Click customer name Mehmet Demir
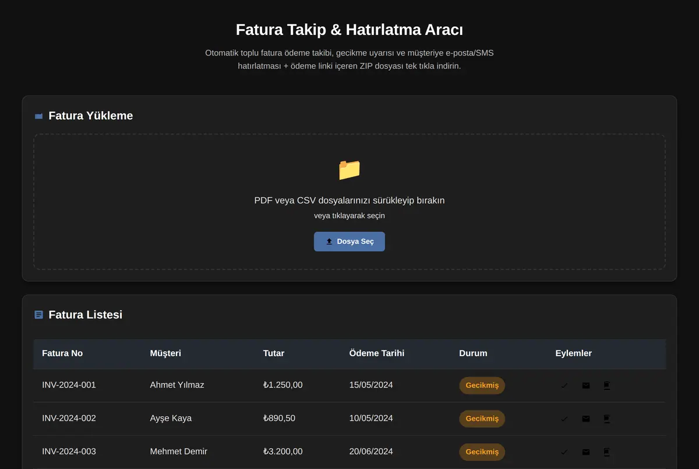Image resolution: width=699 pixels, height=469 pixels. [178, 452]
